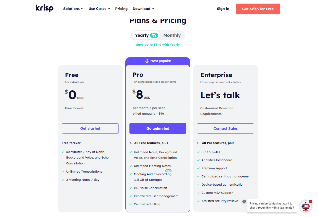Open the Download dropdown menu

point(143,9)
